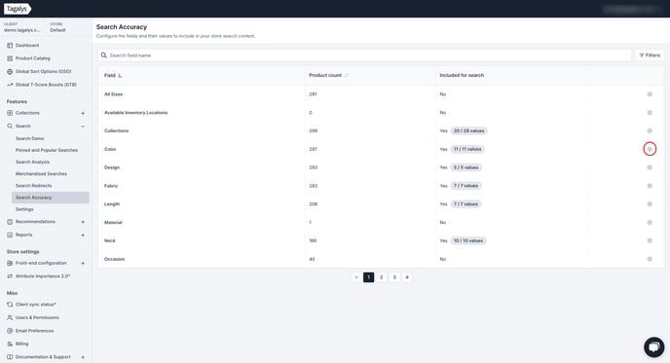Expand the Collections section plus
Viewport: 670px width, 363px height.
coord(83,113)
